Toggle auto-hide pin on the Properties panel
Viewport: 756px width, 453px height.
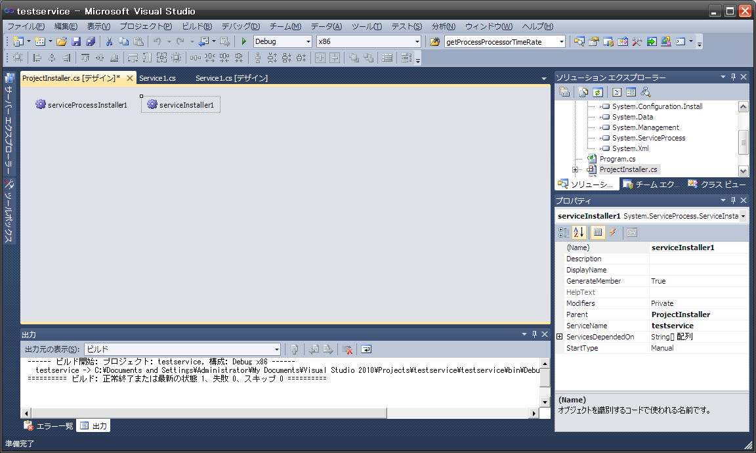[733, 200]
